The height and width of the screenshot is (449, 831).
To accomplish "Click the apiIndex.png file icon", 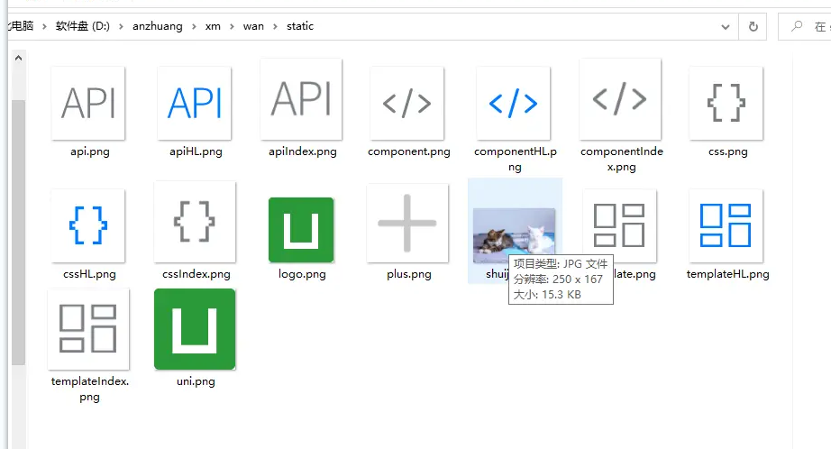I will [x=301, y=99].
